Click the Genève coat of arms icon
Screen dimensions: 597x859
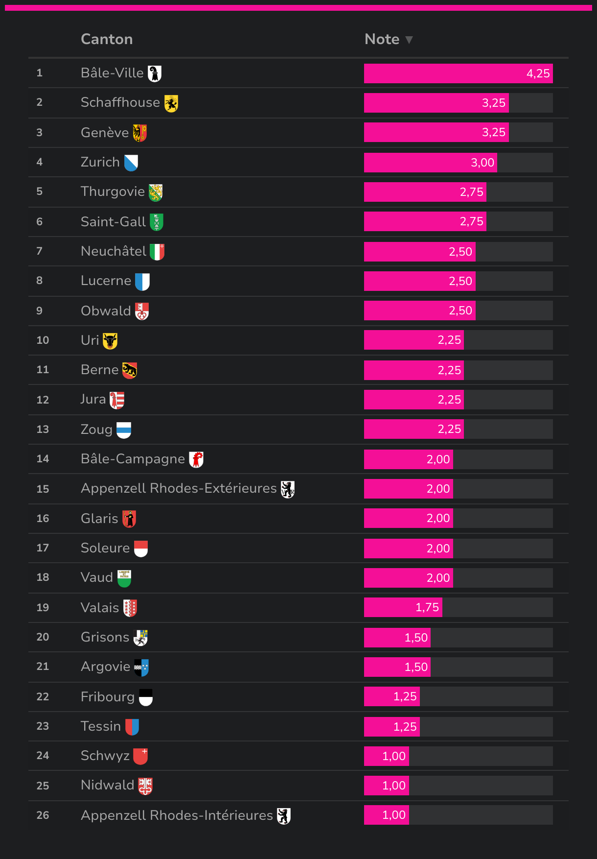(140, 133)
